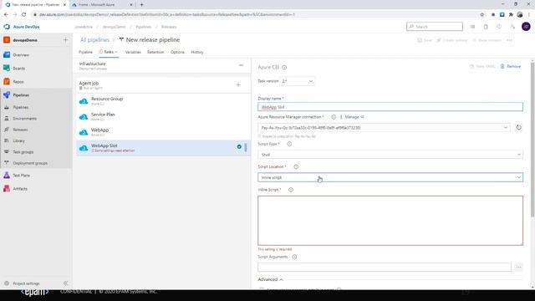Bookmark this page with star icon

coord(481,15)
